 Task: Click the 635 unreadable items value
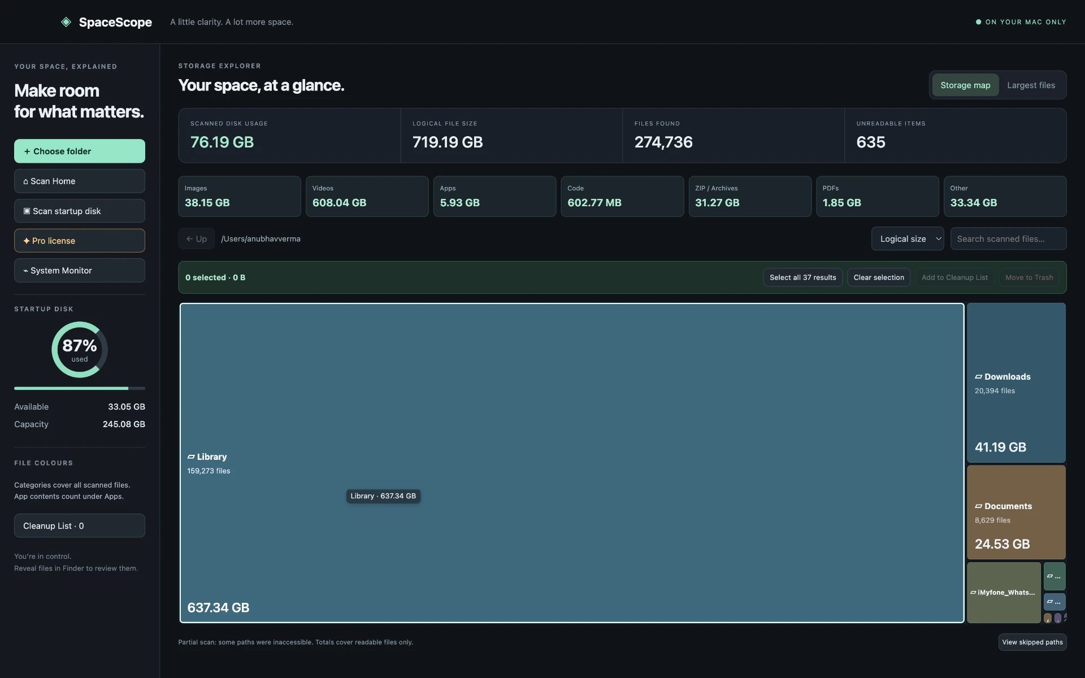coord(871,142)
